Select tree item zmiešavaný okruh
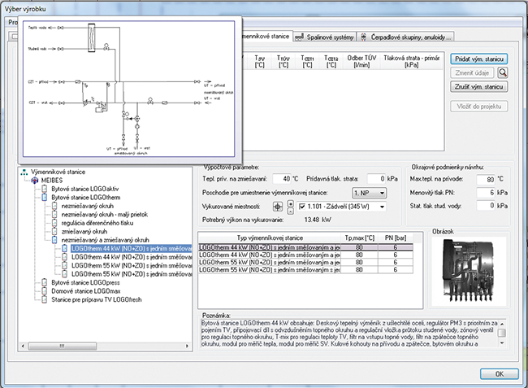The image size is (528, 388). [84, 231]
